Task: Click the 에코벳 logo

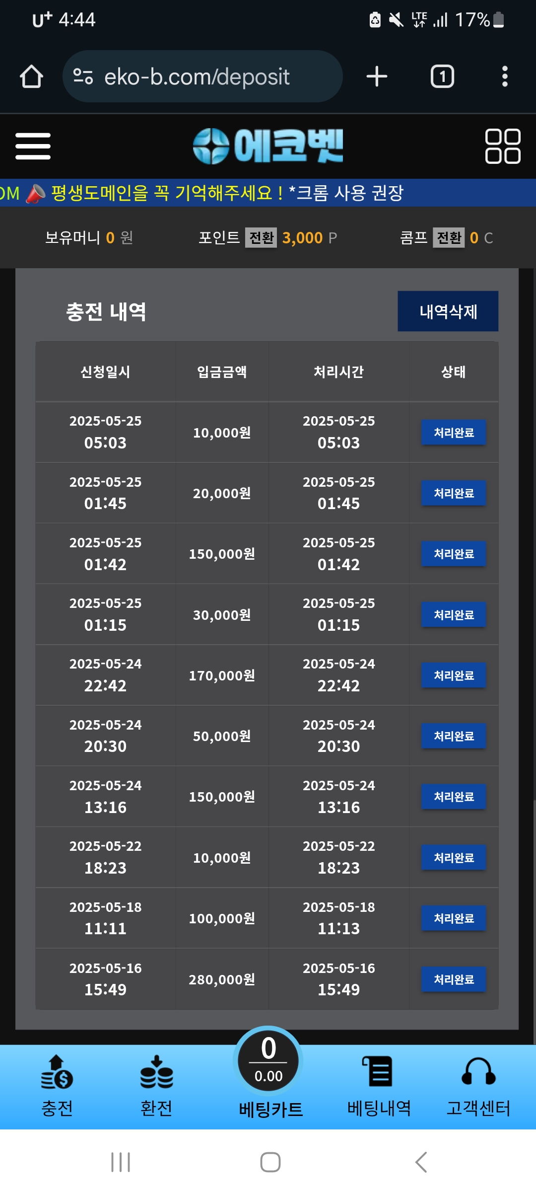Action: click(268, 146)
